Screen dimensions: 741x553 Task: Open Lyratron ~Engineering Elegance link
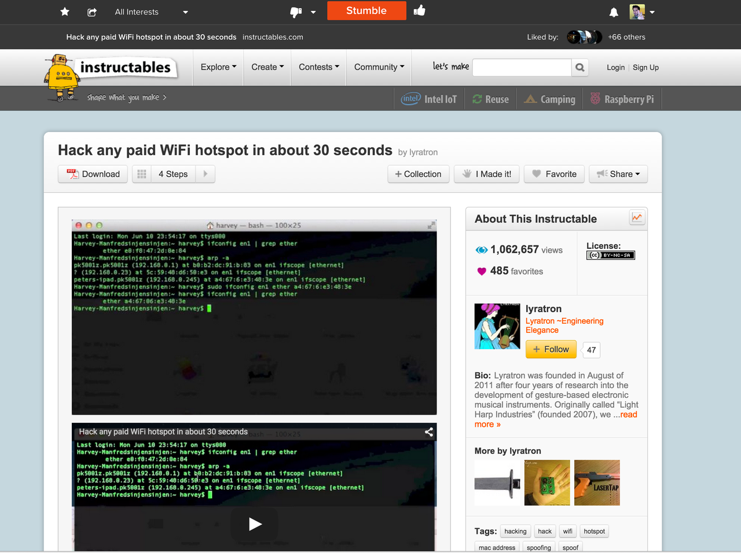point(564,325)
